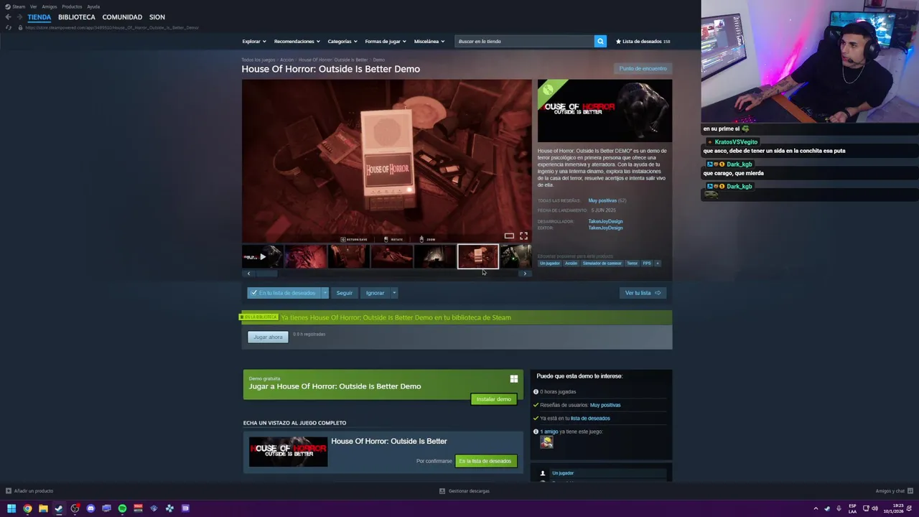
Task: Switch to the BIBLIOTECA tab
Action: 77,17
